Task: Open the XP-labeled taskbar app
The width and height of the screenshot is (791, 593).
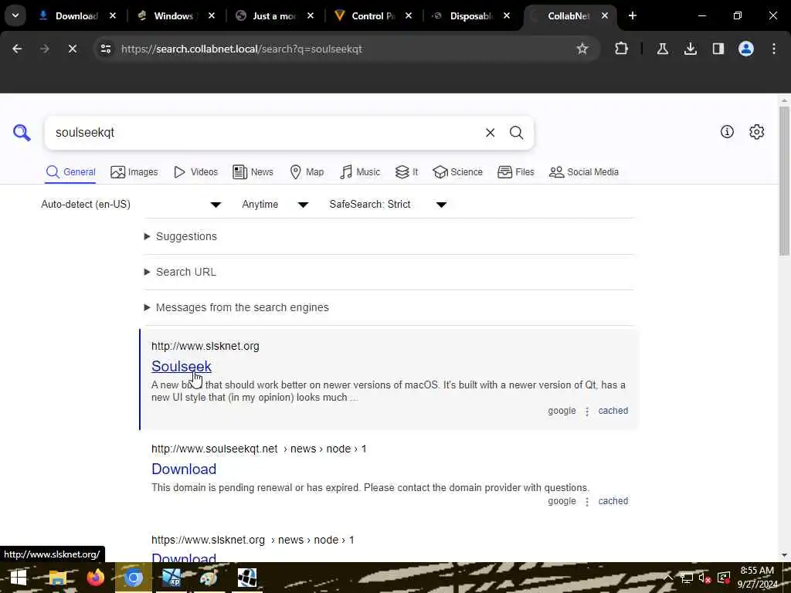Action: point(171,578)
